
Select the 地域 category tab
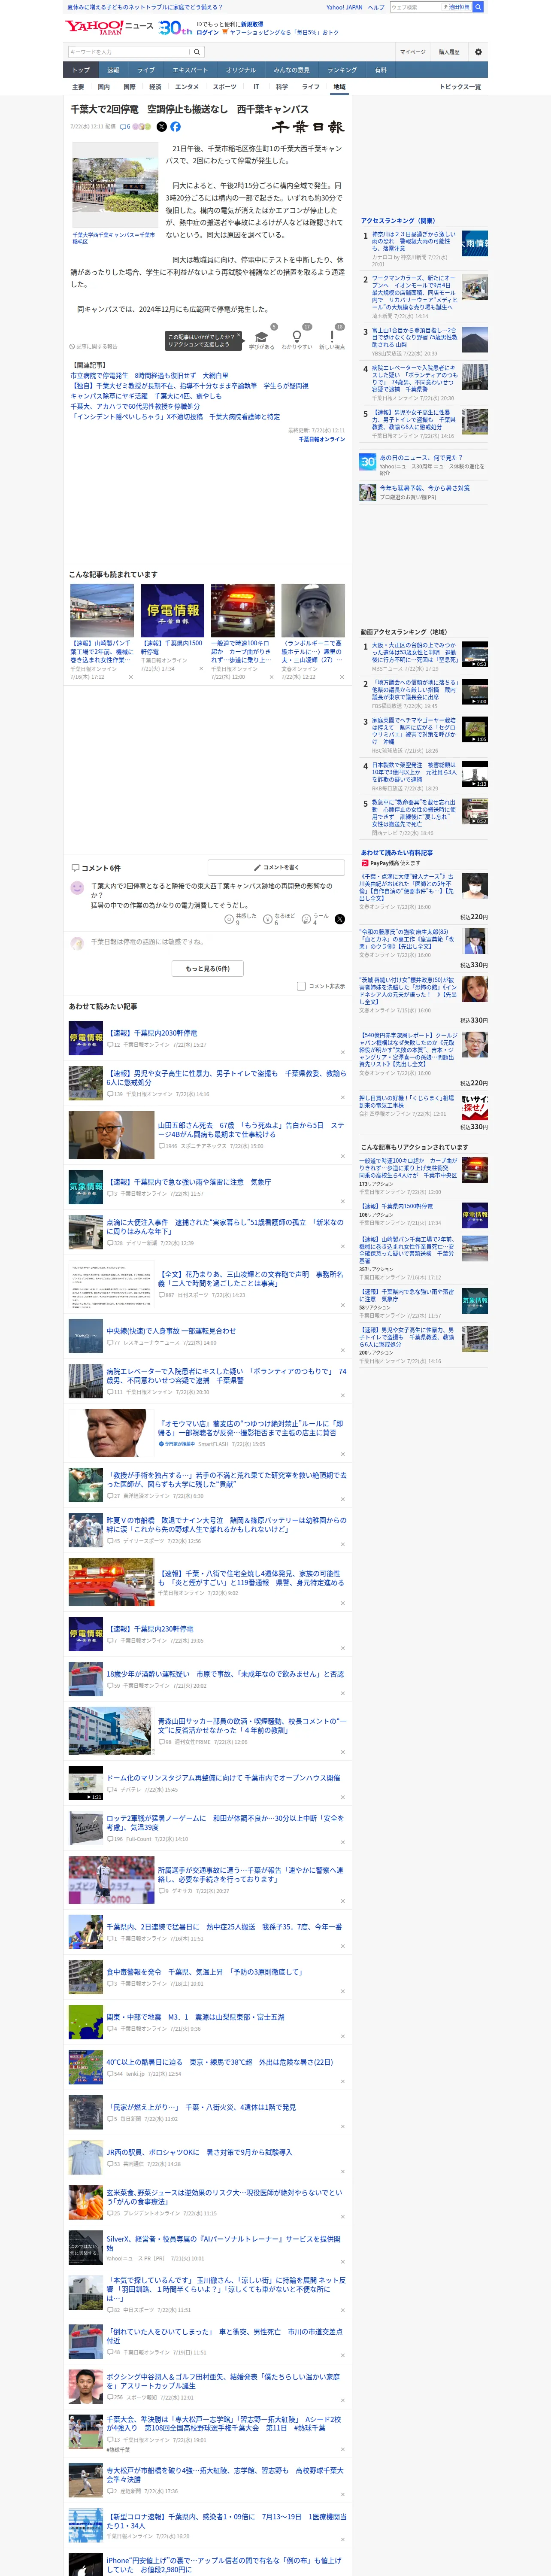point(339,87)
